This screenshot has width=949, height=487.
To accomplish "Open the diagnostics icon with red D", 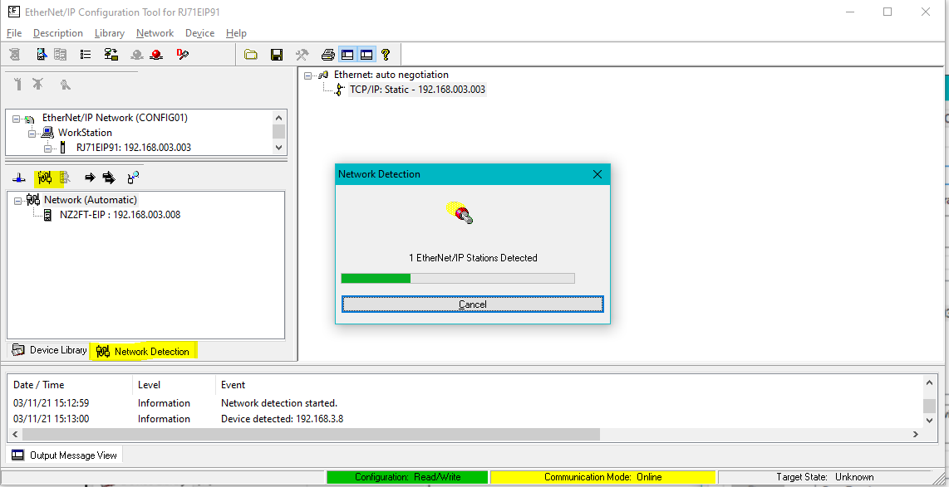I will tap(182, 55).
